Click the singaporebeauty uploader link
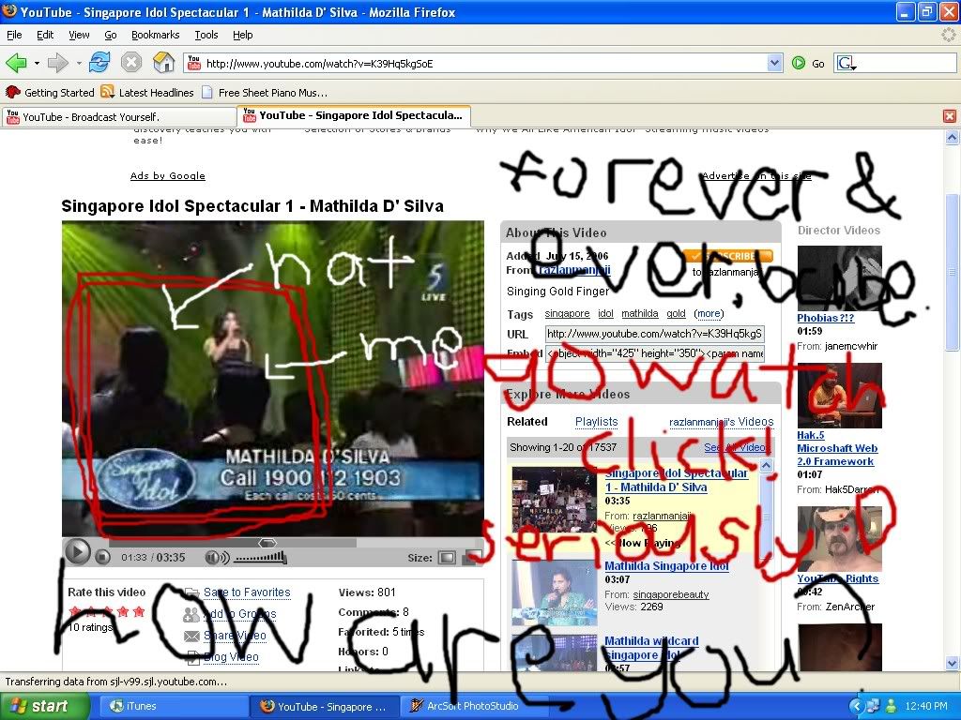Image resolution: width=961 pixels, height=720 pixels. [670, 594]
